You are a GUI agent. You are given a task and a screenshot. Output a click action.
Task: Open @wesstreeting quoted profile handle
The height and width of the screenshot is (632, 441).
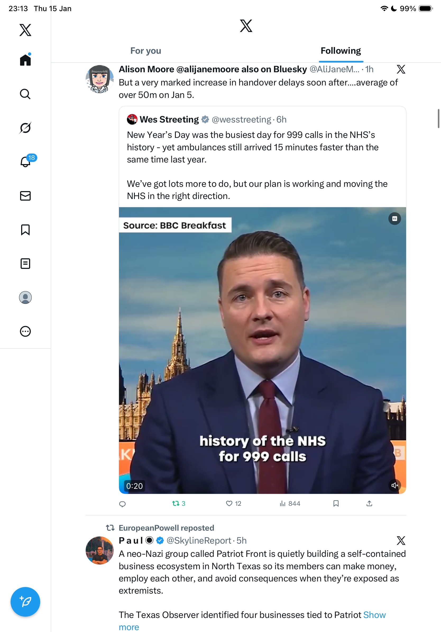pos(241,119)
